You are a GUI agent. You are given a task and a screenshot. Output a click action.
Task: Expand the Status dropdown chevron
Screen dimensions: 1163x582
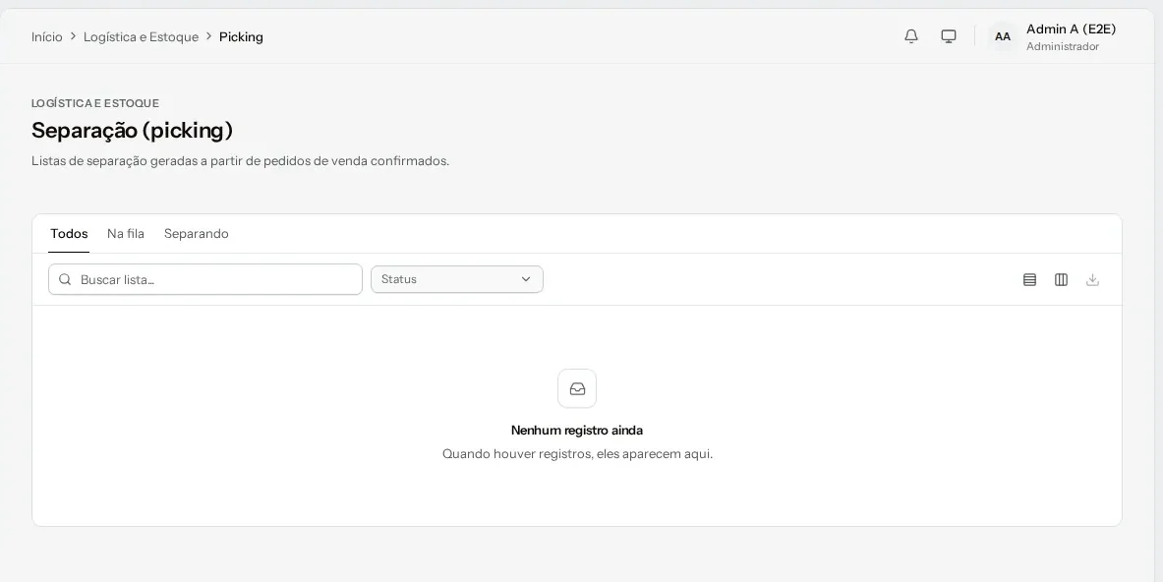526,279
